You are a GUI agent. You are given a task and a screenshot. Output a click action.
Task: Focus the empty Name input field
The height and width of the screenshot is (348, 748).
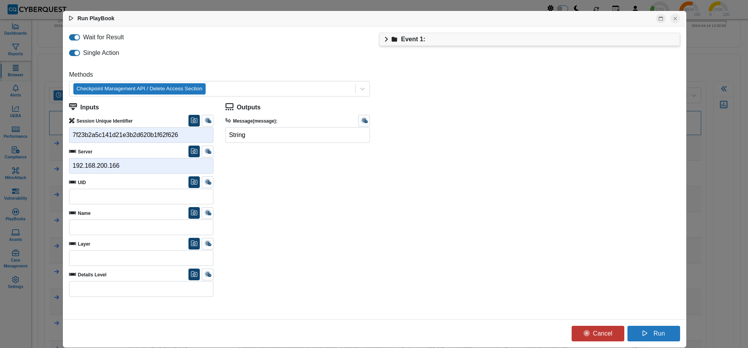pyautogui.click(x=141, y=227)
